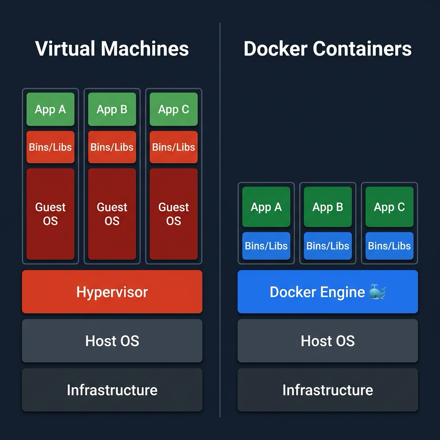
Task: Click the red Bins/Libs block under VM App C
Action: click(174, 147)
